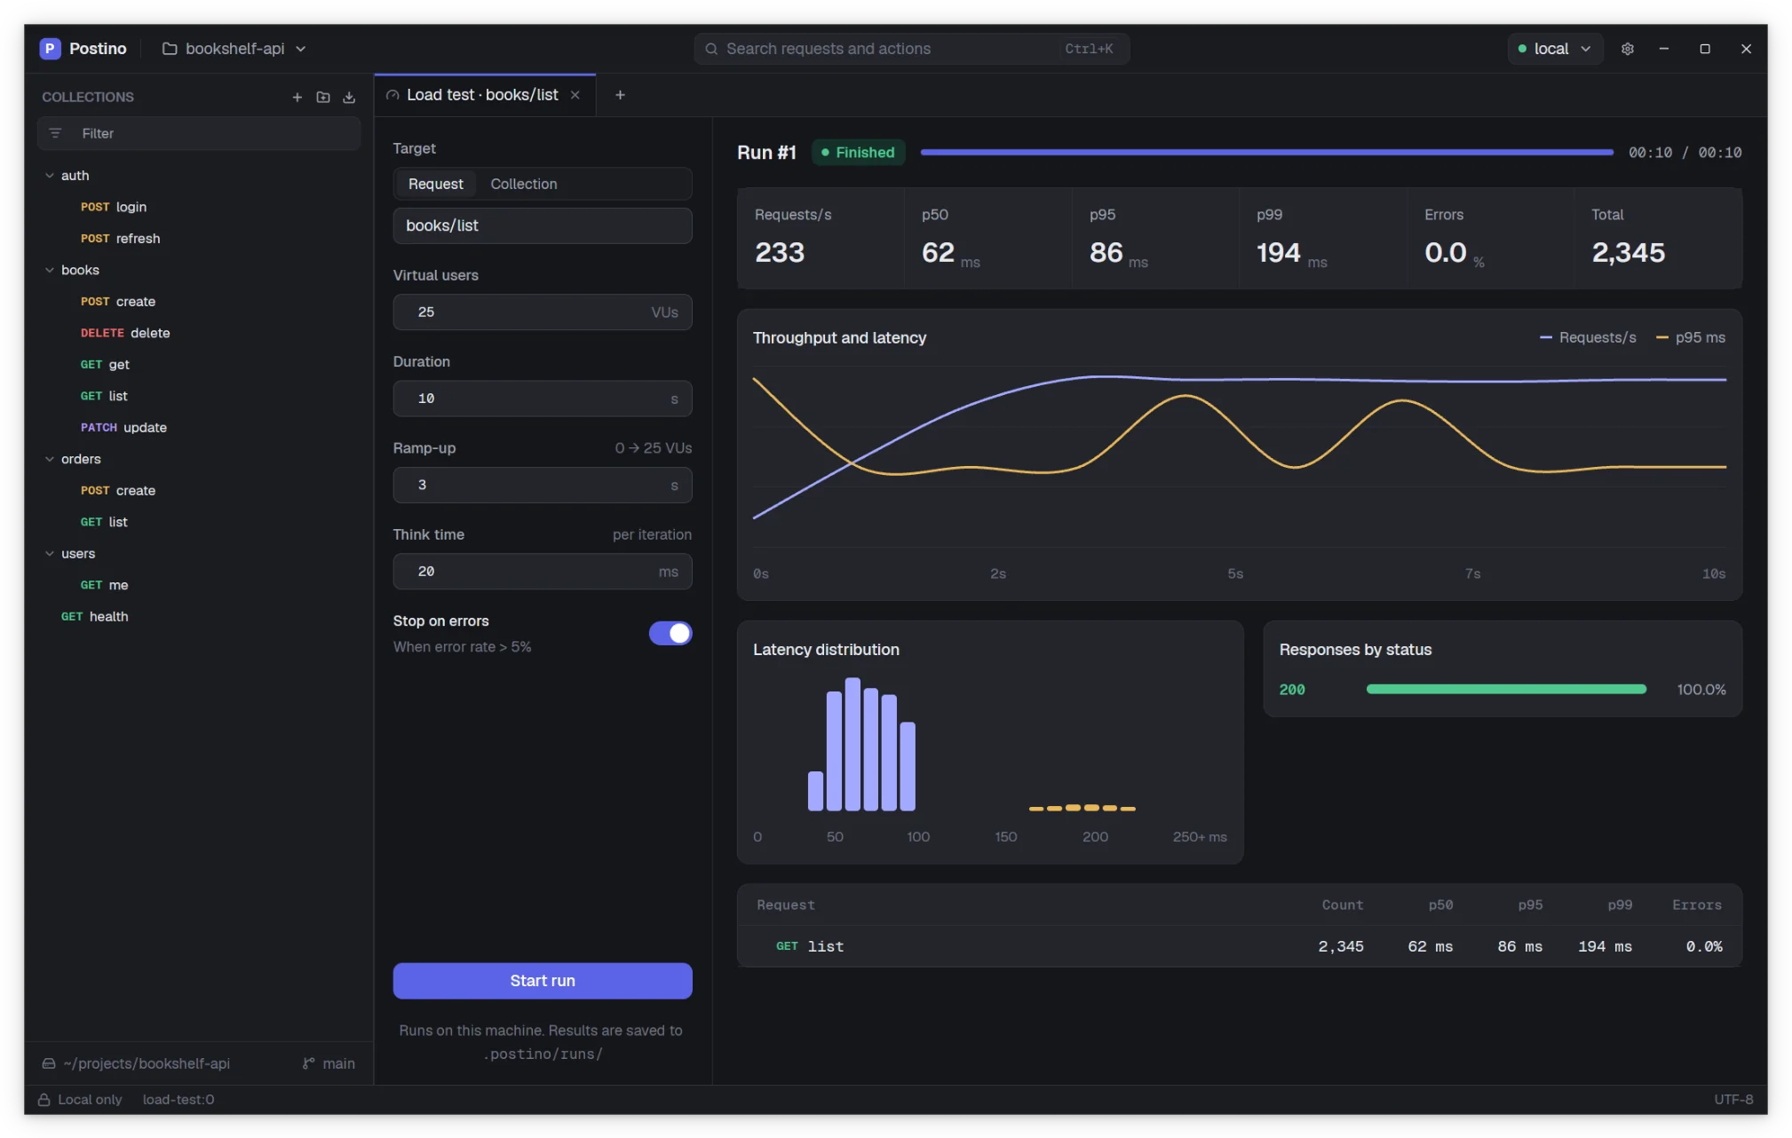1792x1138 pixels.
Task: Click the lock icon beside Local only
Action: [x=44, y=1099]
